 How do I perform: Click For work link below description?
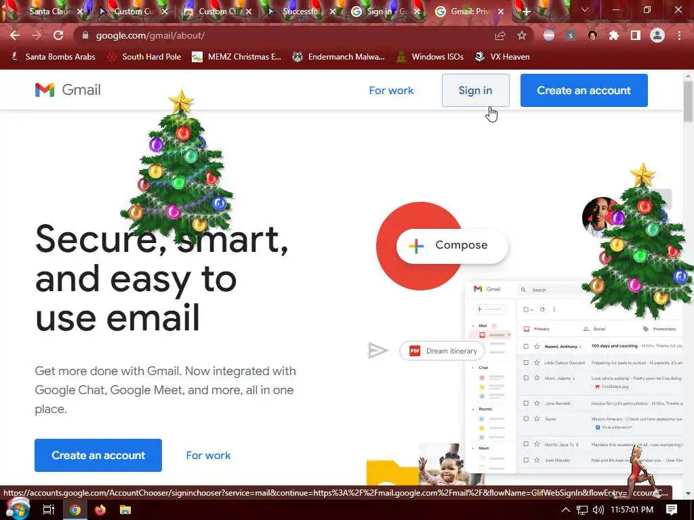208,456
